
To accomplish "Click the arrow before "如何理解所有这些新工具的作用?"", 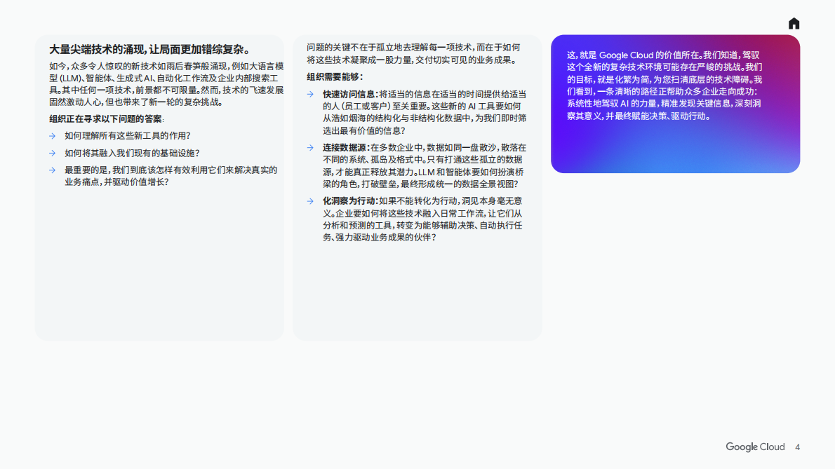I will 51,135.
